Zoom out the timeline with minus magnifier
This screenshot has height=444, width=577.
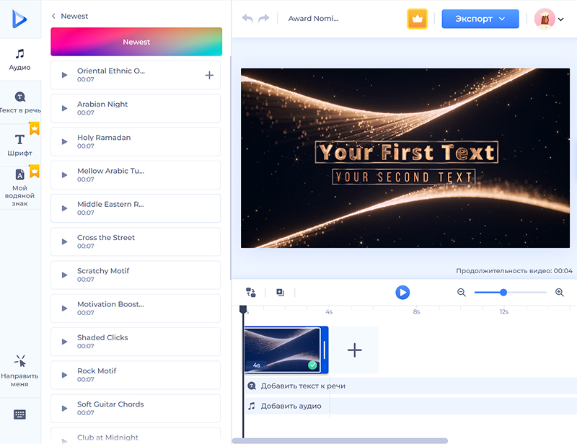pyautogui.click(x=462, y=292)
